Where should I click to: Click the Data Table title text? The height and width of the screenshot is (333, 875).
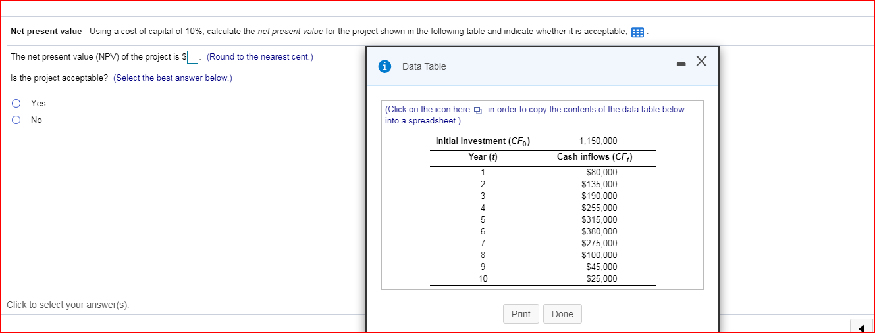coord(424,66)
